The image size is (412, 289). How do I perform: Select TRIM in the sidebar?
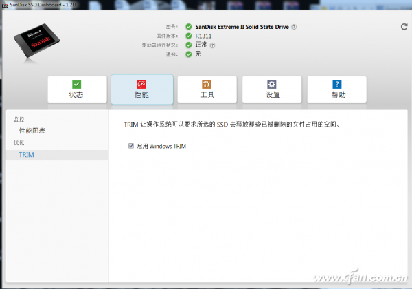[57, 155]
